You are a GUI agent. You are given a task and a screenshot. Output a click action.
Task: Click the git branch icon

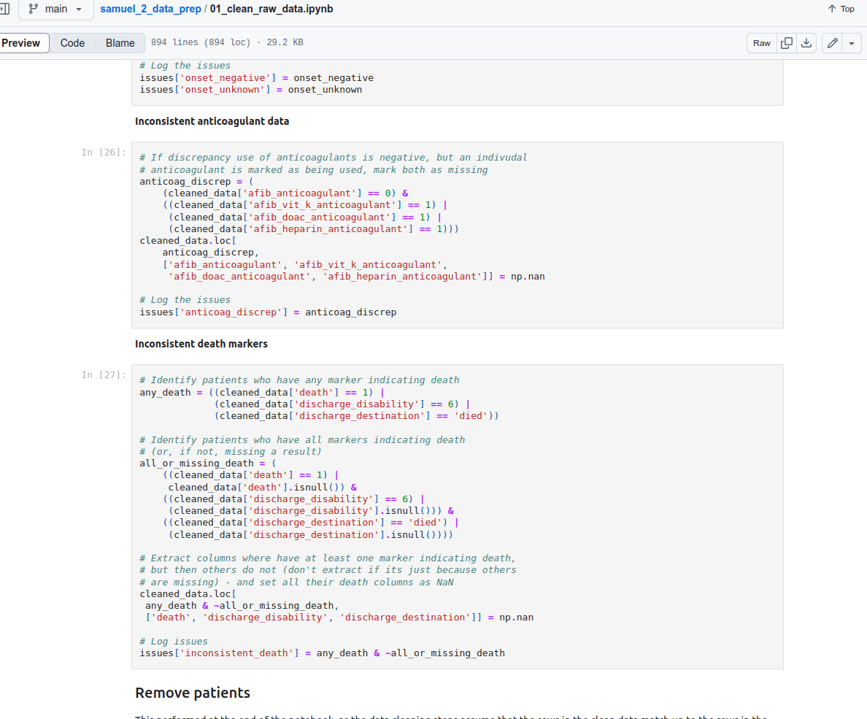(33, 9)
